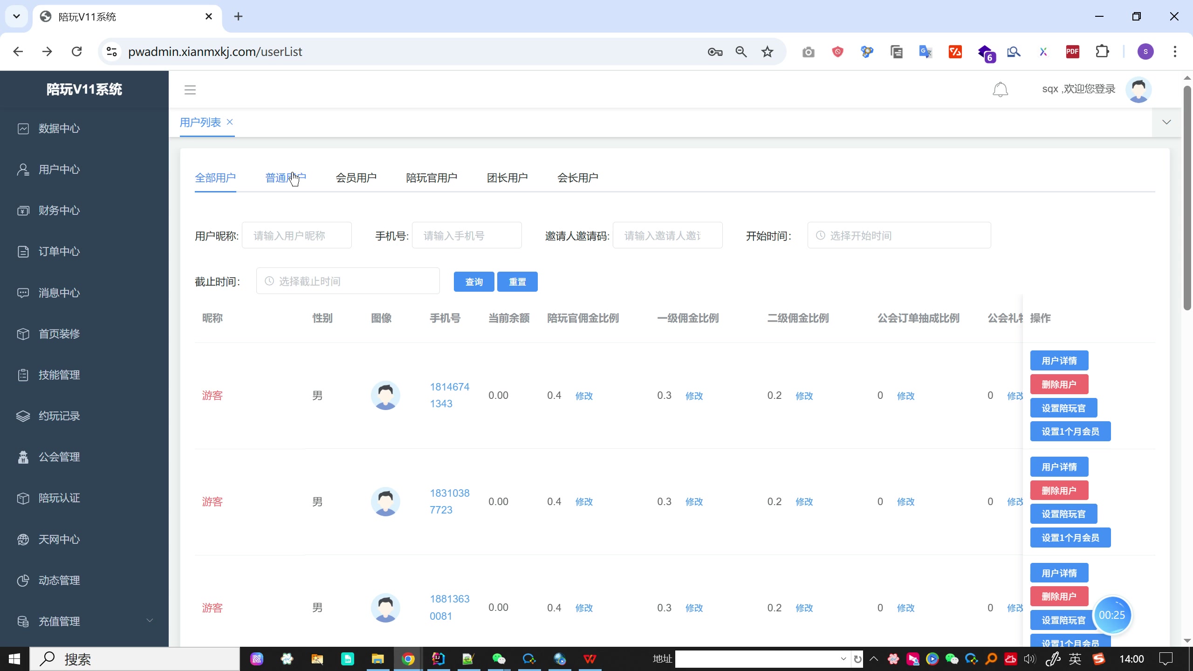Show hidden system tray icons

point(874,659)
